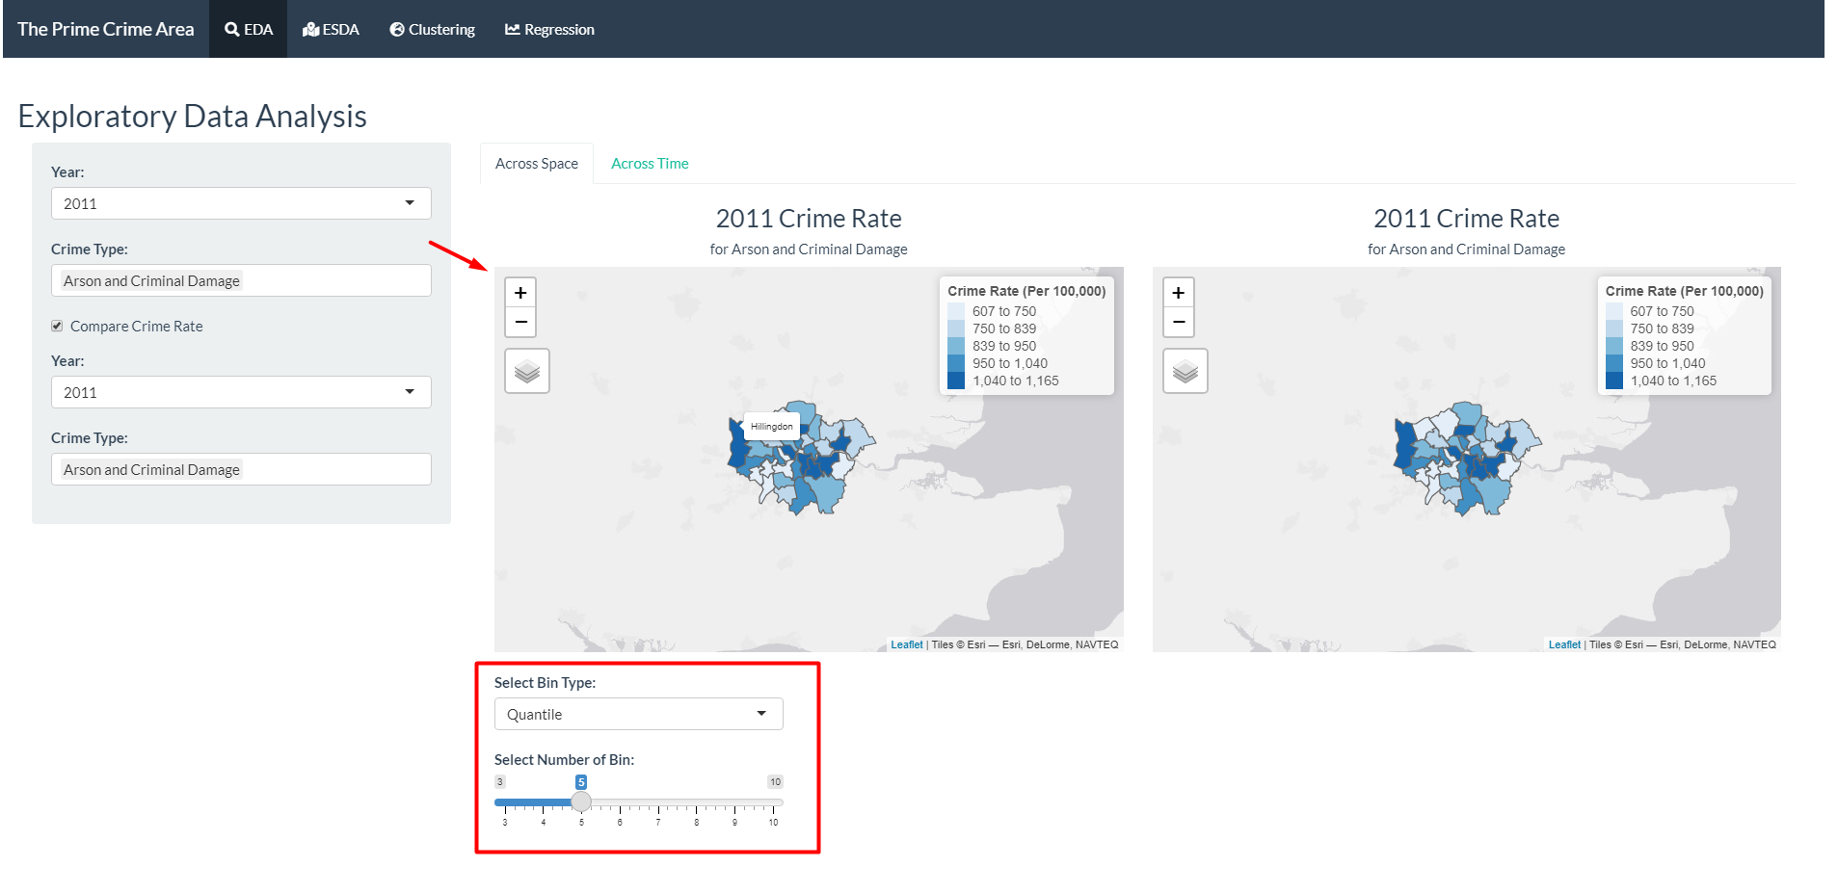
Task: Uncheck the Compare Crime Rate checkbox
Action: tap(58, 327)
